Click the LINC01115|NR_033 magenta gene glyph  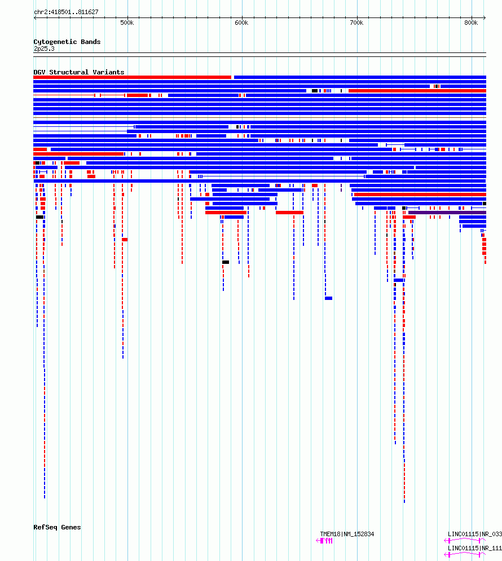(465, 541)
